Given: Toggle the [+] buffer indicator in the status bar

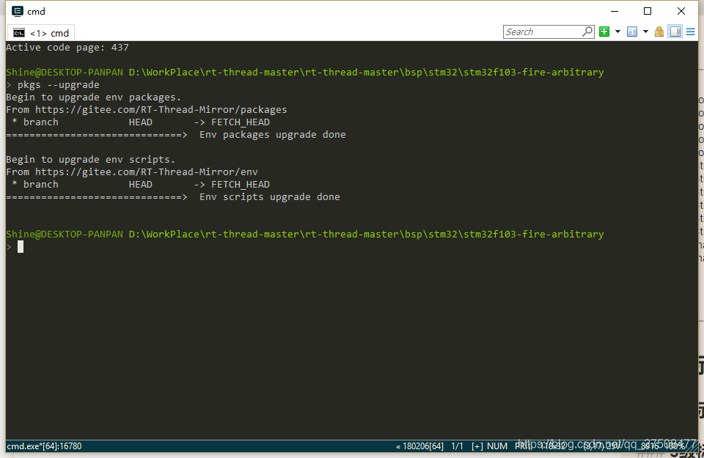Looking at the screenshot, I should 475,446.
